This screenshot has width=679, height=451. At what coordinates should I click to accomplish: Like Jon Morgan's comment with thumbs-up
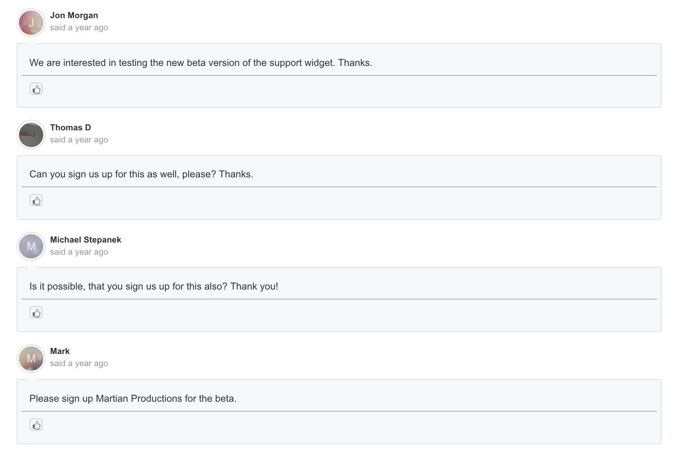[36, 89]
